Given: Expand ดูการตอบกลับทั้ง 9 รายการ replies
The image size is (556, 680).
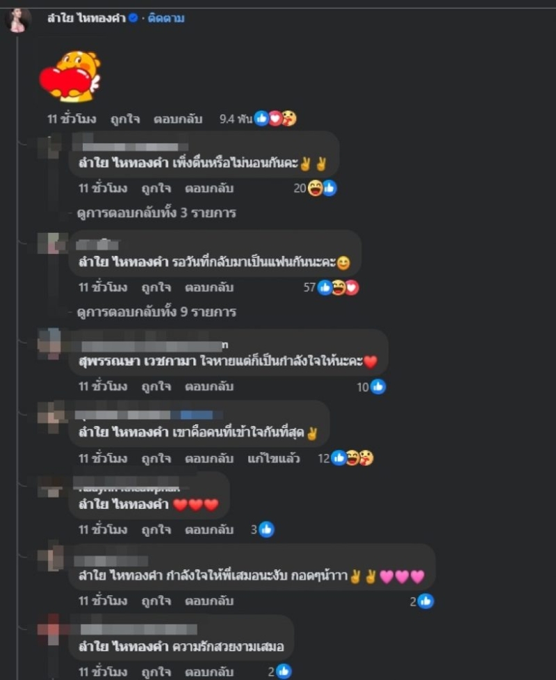Looking at the screenshot, I should tap(156, 311).
